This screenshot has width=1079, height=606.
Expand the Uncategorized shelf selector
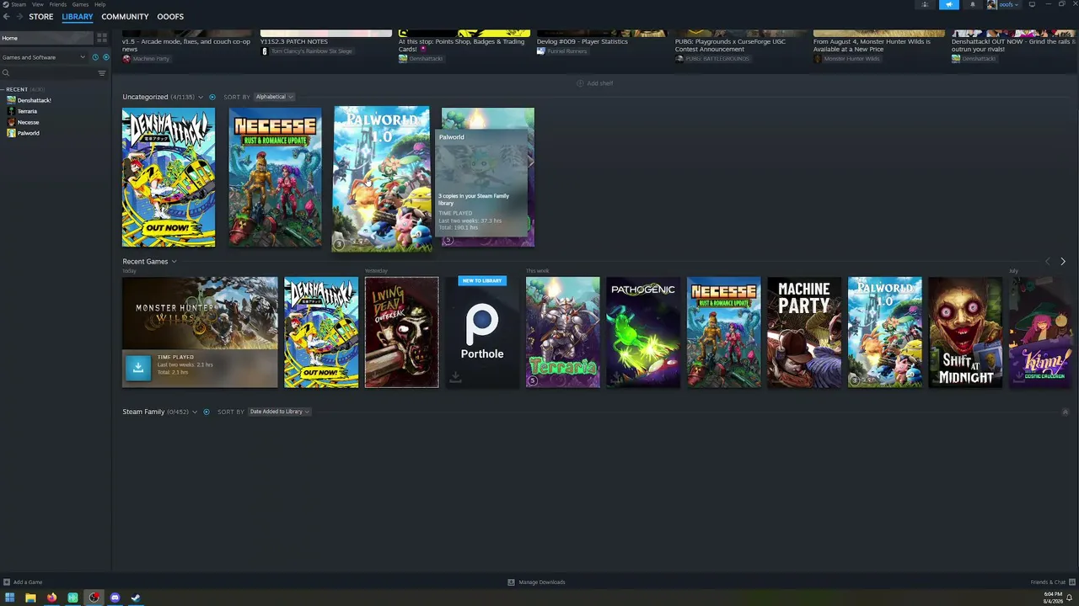click(200, 97)
